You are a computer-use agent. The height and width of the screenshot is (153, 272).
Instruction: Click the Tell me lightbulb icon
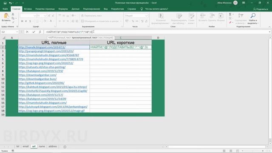coord(142,9)
